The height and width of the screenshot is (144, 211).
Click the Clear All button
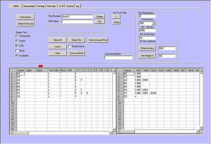coord(58,40)
